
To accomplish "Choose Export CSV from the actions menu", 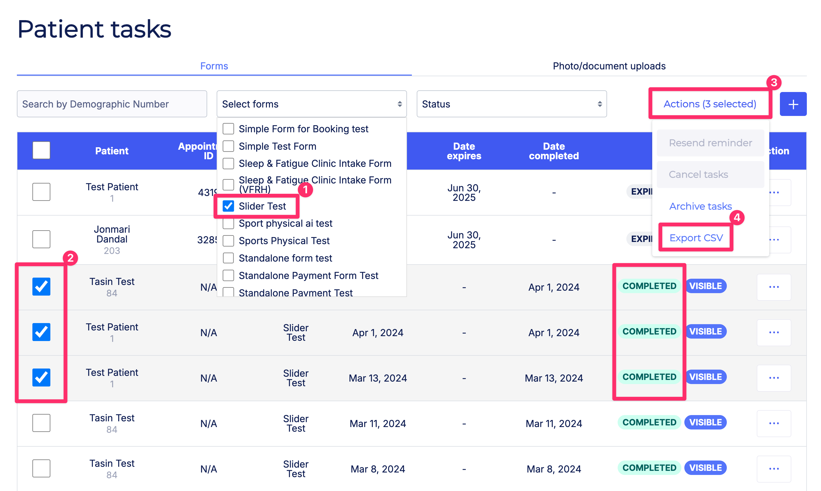I will click(x=696, y=238).
